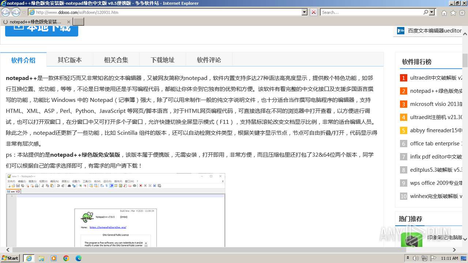Viewport: 468px width, 263px height.
Task: Open the 百度文本编辑器ueditor link
Action: (435, 31)
